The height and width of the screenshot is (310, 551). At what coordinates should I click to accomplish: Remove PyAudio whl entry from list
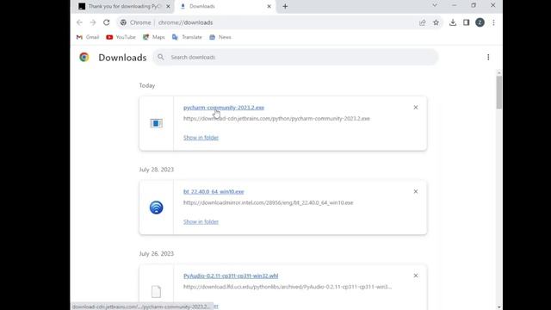point(416,276)
